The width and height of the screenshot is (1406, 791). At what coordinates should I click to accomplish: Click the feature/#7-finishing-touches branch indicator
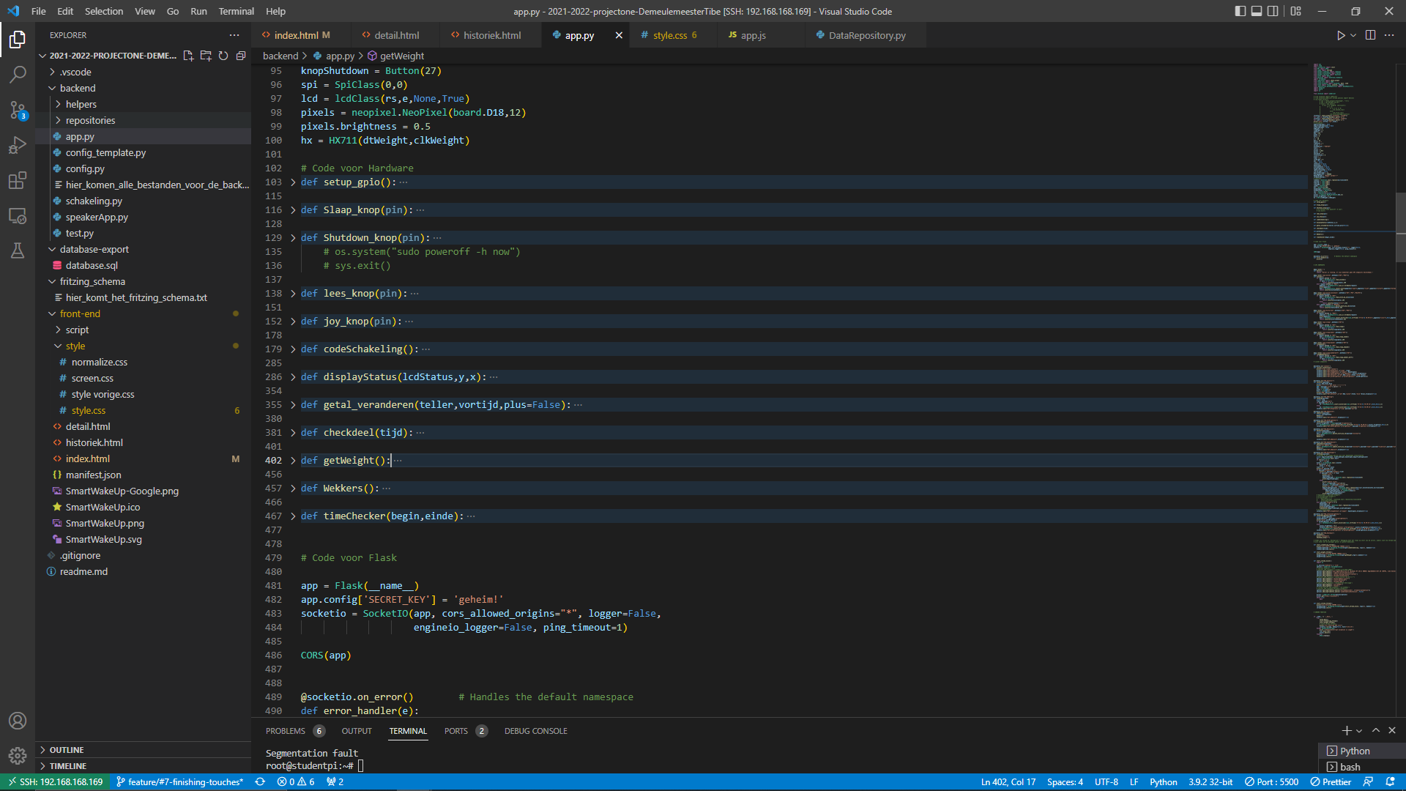(179, 781)
